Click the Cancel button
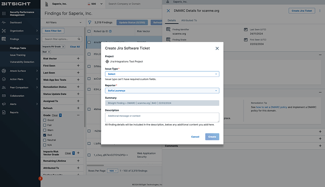 click(x=195, y=137)
